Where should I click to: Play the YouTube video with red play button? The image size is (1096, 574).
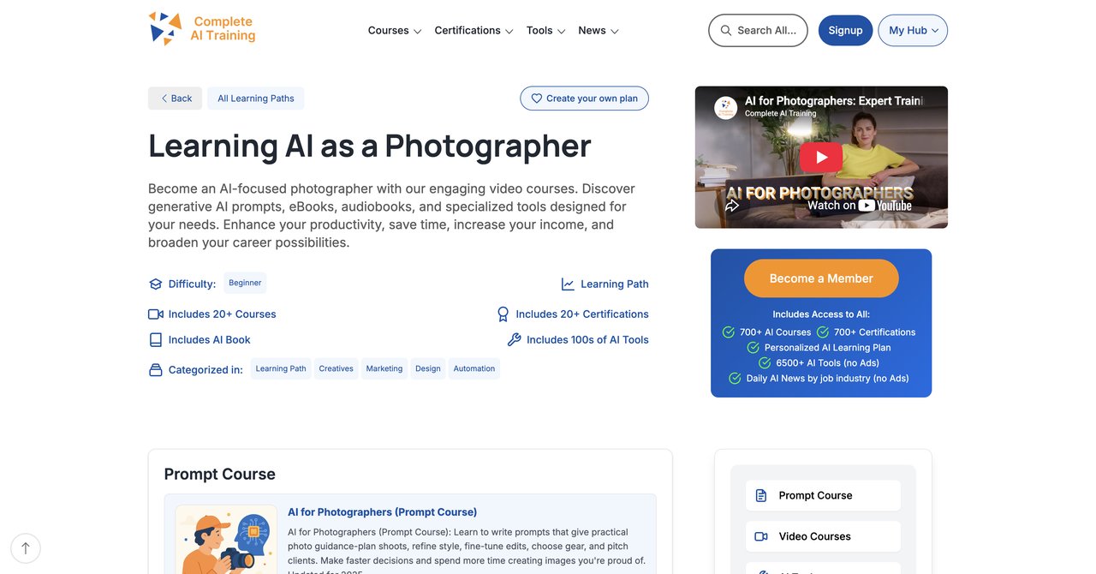[821, 157]
